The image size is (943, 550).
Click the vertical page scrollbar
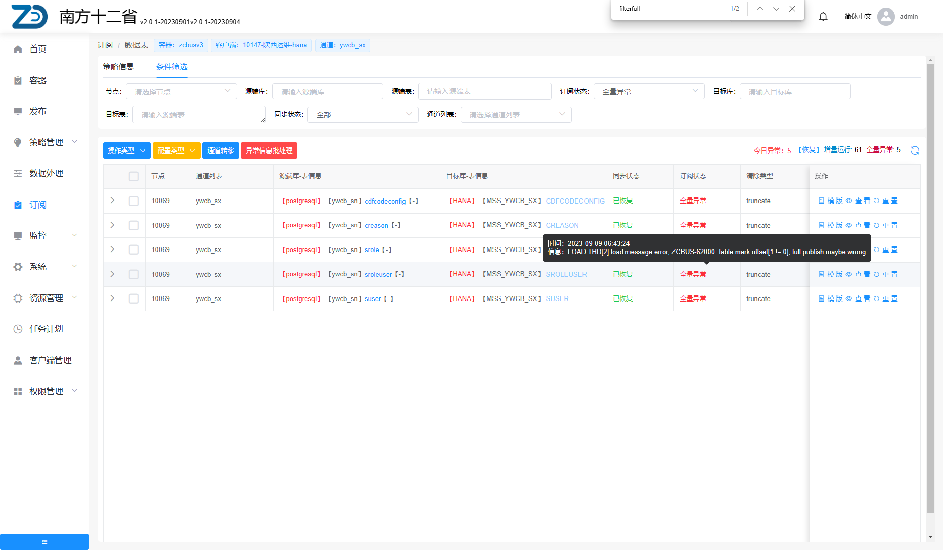click(x=930, y=283)
